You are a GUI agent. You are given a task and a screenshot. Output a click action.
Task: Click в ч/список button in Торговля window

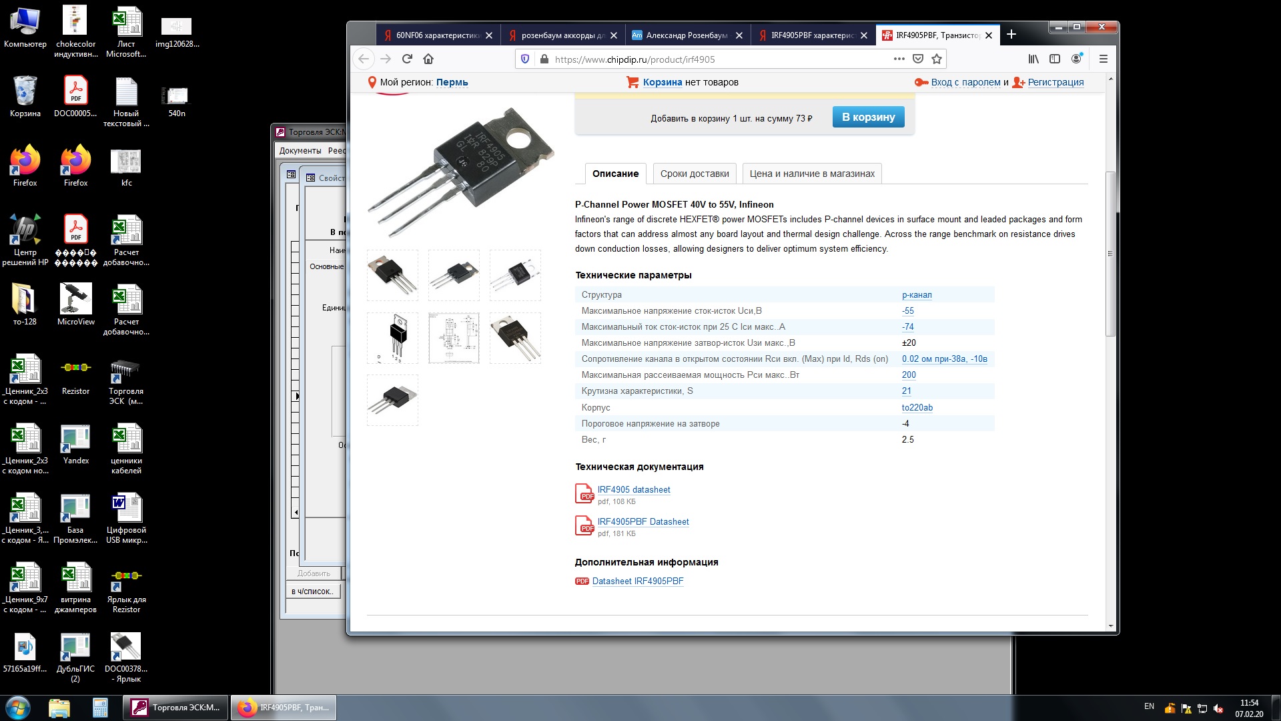point(312,591)
